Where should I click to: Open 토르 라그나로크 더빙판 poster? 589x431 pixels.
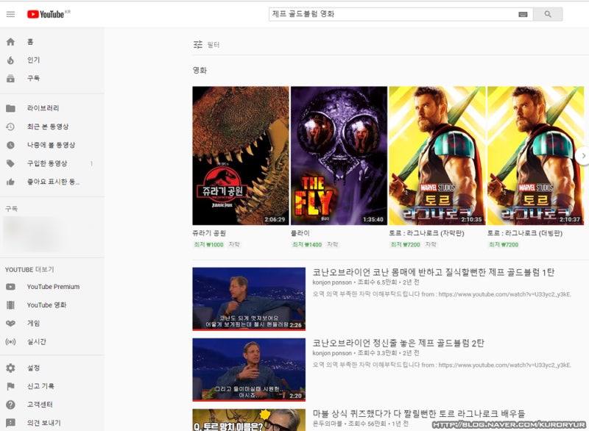pyautogui.click(x=536, y=156)
